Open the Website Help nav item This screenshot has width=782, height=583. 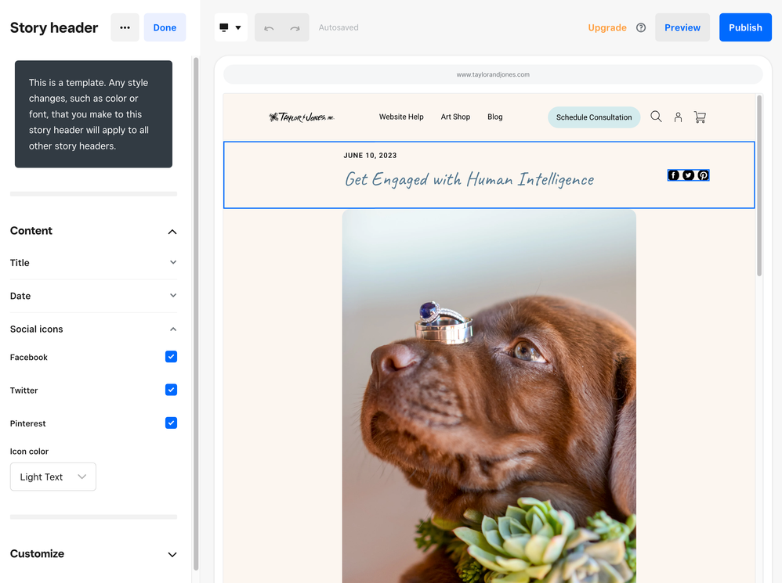click(401, 117)
